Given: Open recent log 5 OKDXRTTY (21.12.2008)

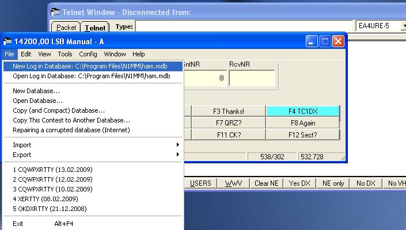Looking at the screenshot, I should coord(93,209).
